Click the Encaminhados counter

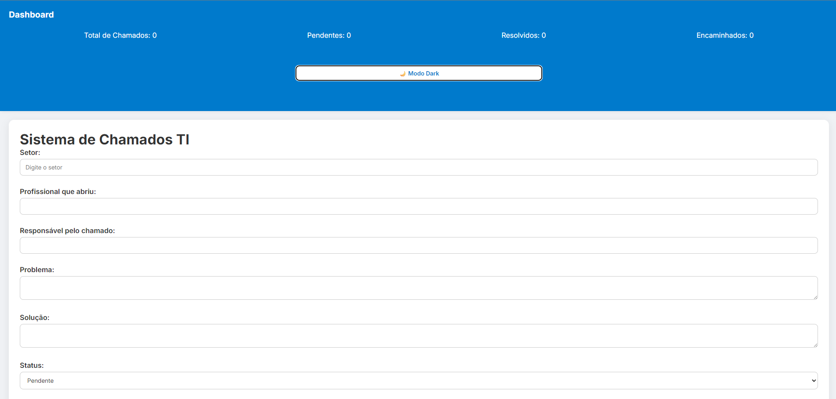pos(724,35)
